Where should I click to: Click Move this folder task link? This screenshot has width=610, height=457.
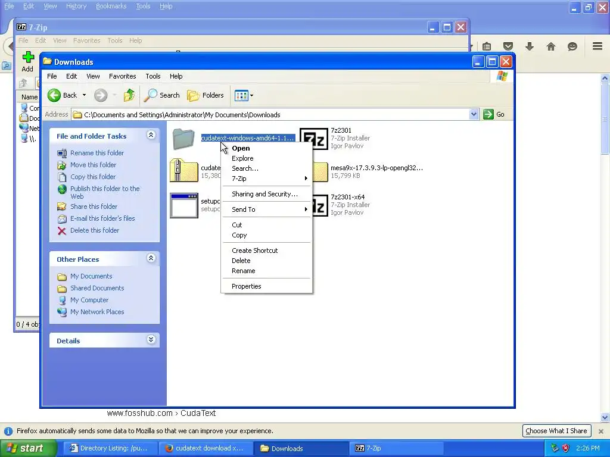94,165
